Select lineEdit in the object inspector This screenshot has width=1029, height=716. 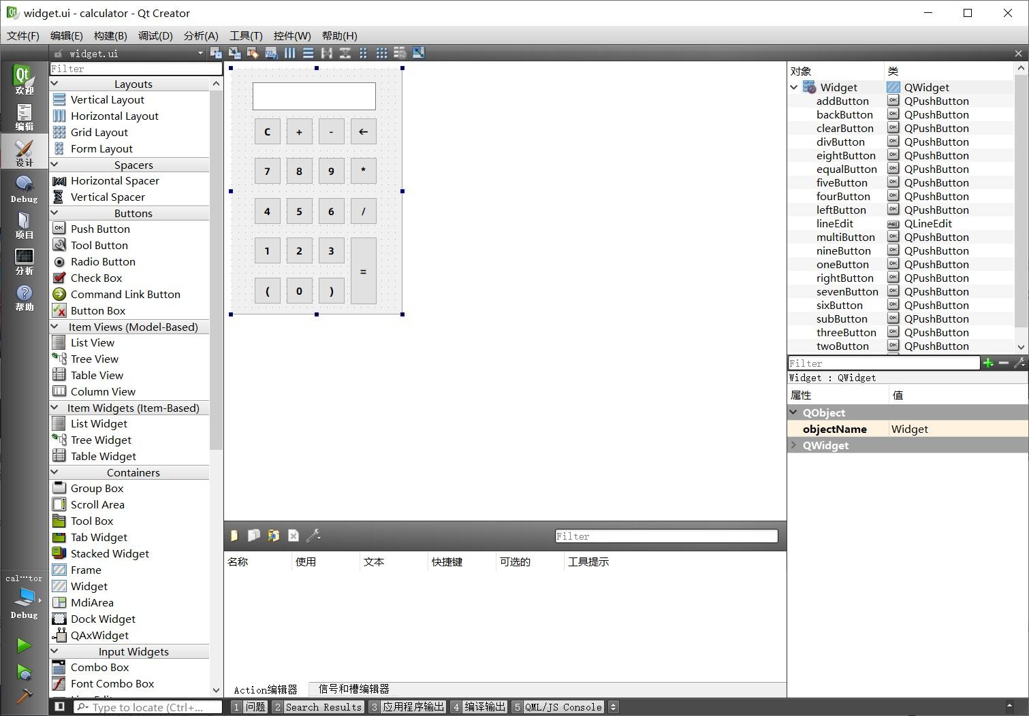835,223
